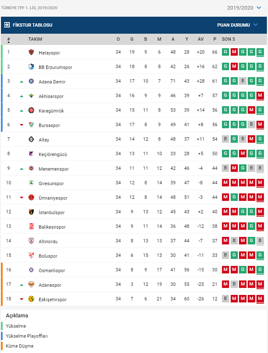268x353 pixels.
Task: Click the Giresunspor team emblem
Action: [x=31, y=183]
